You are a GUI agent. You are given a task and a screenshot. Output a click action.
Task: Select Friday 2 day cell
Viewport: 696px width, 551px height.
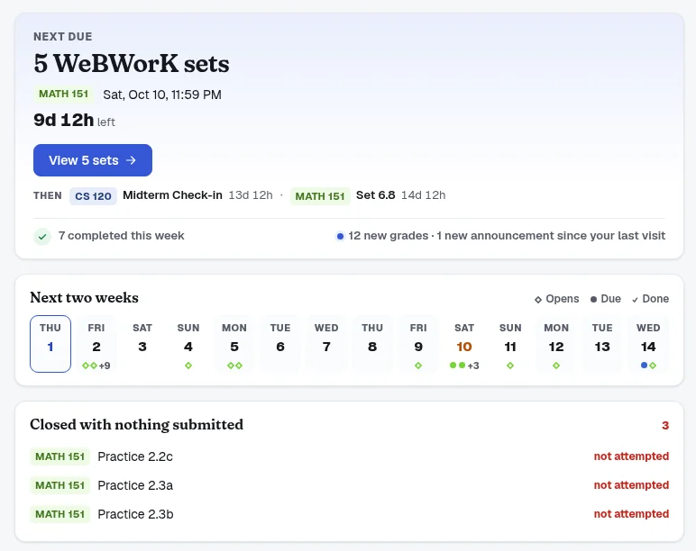tap(96, 344)
